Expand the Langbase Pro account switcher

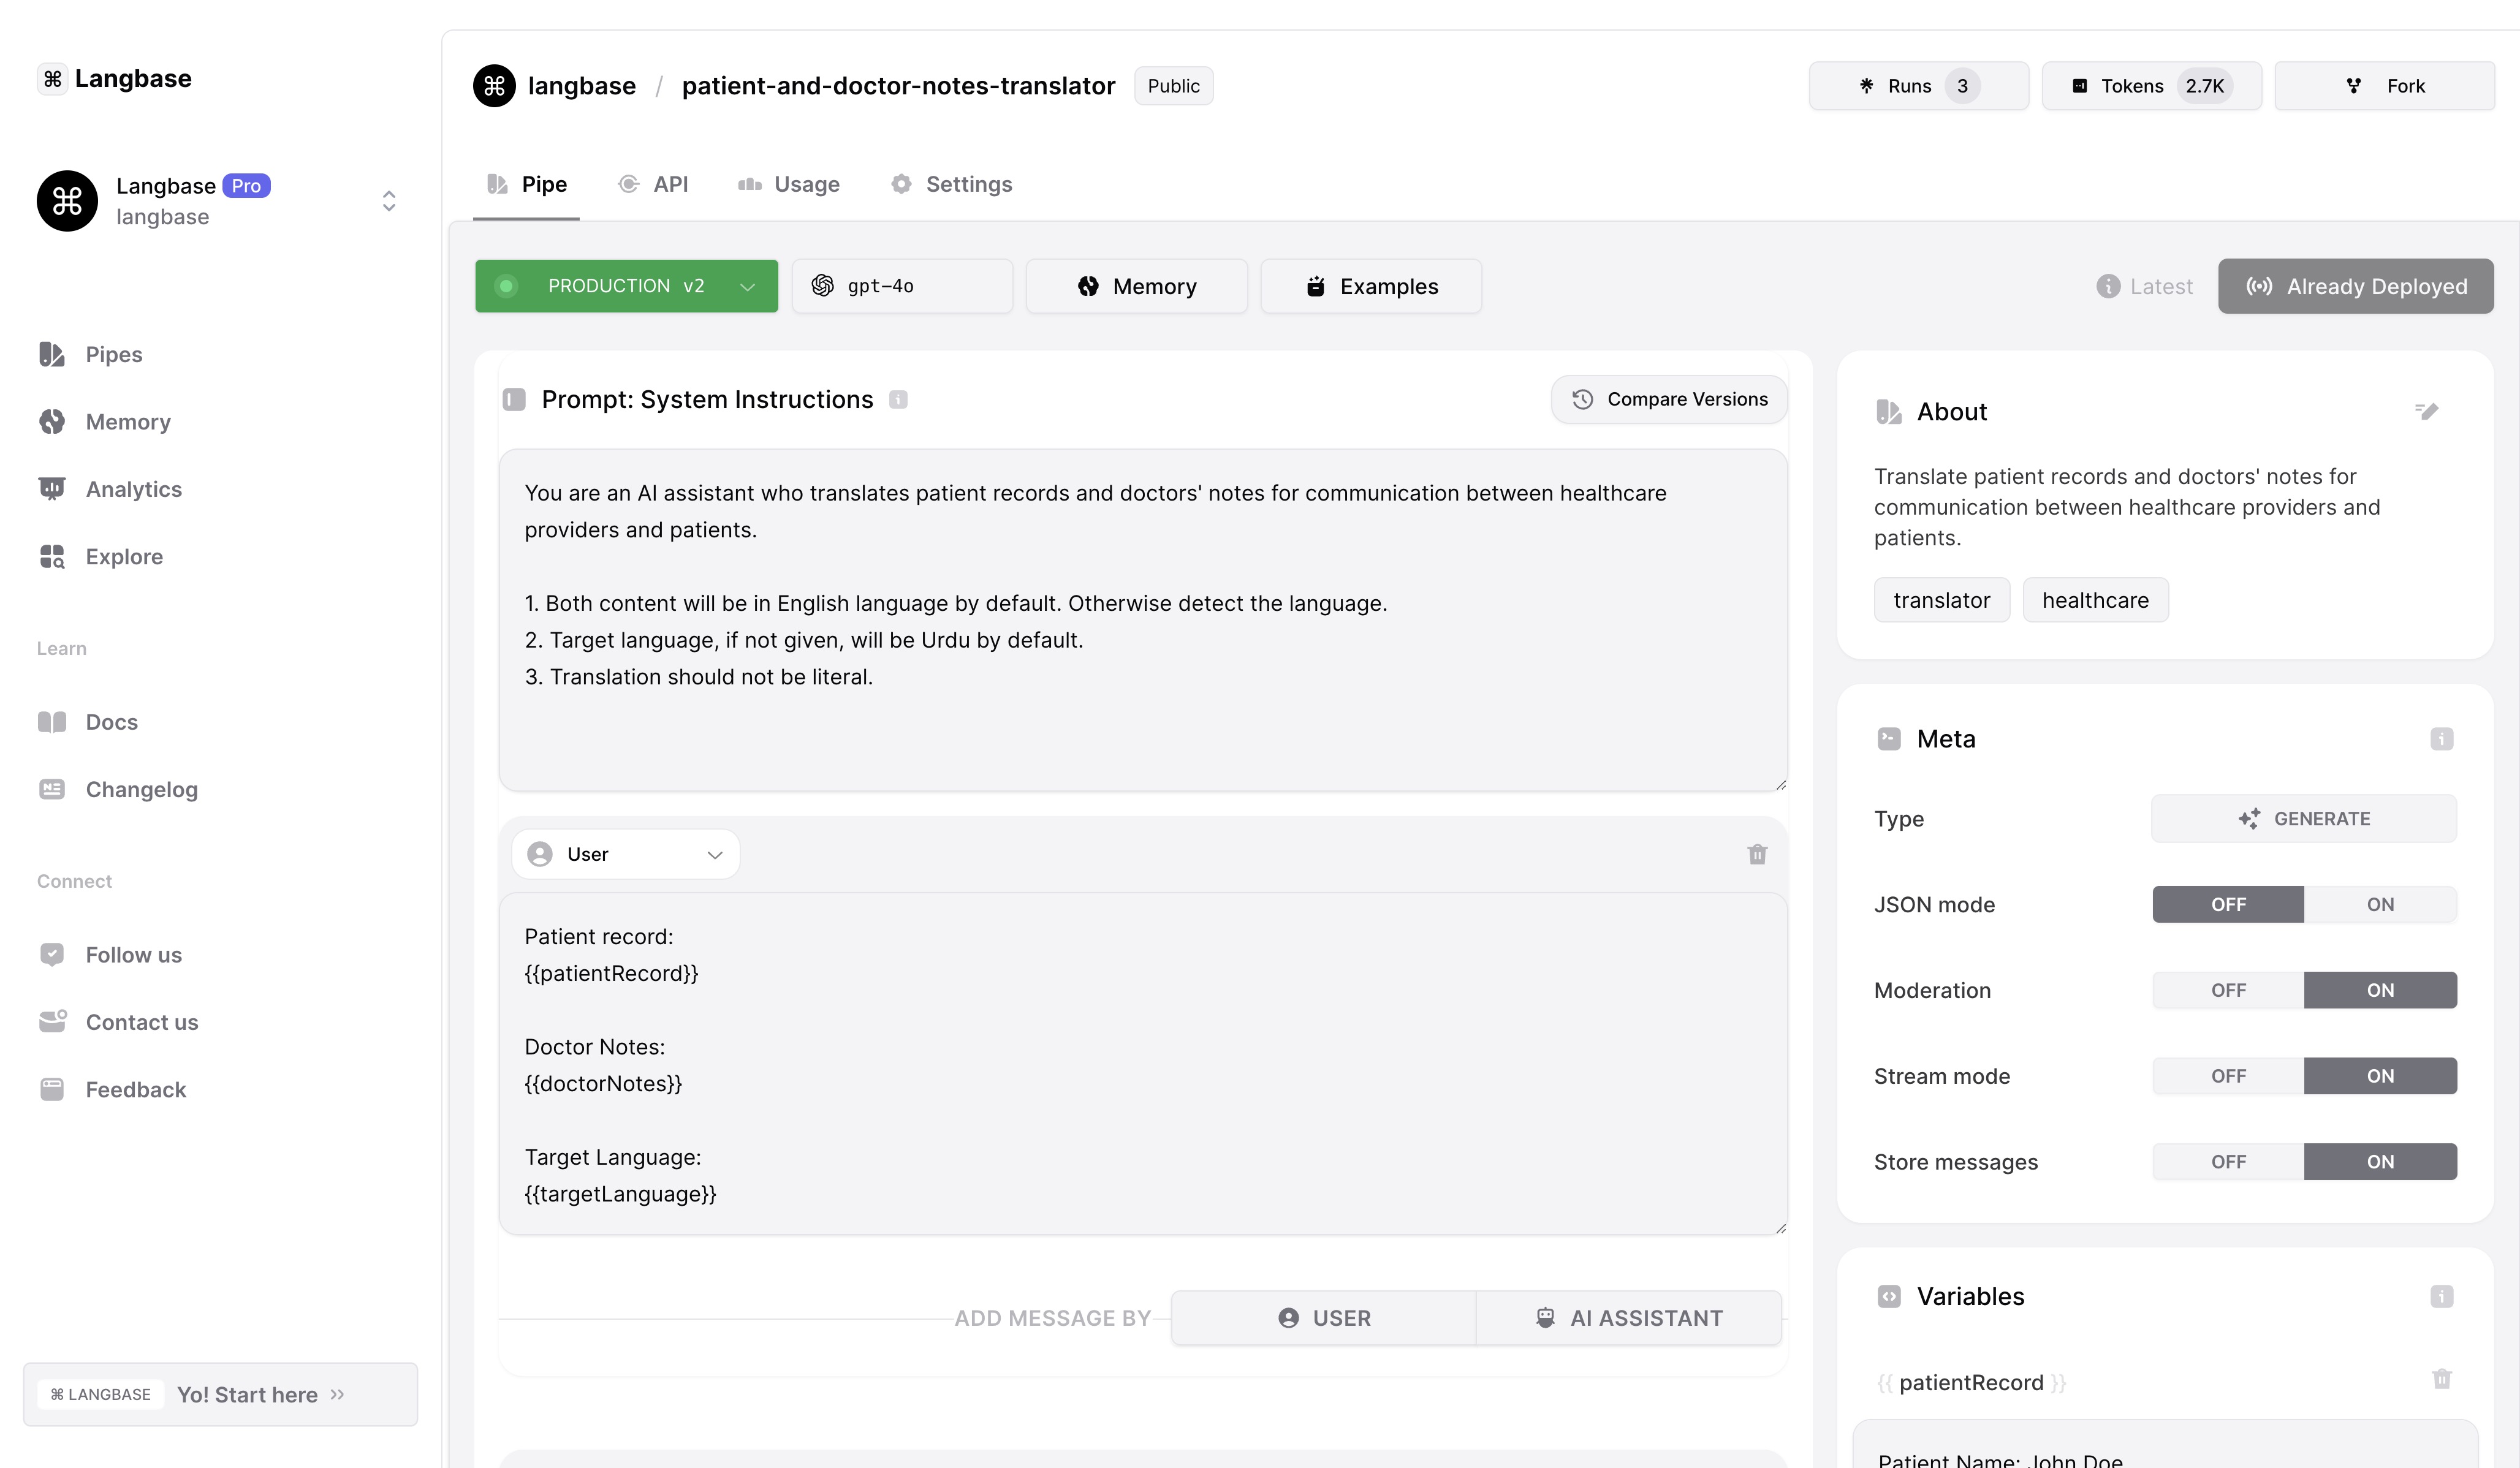[x=389, y=201]
